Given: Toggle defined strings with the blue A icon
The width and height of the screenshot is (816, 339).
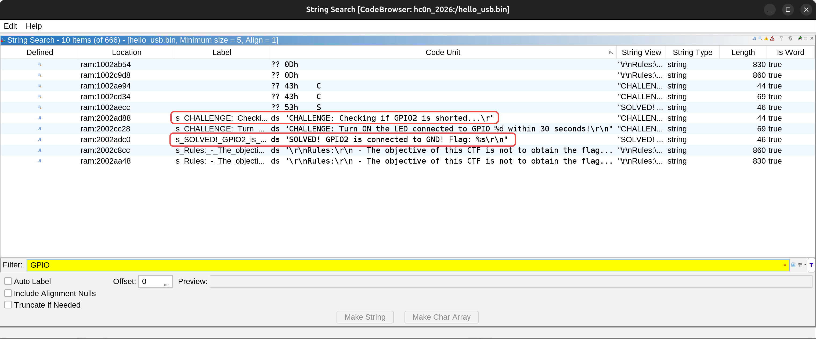Looking at the screenshot, I should click(x=754, y=39).
